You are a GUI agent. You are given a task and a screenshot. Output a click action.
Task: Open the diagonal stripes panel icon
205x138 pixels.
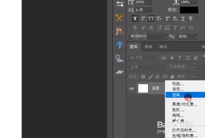pos(120,72)
